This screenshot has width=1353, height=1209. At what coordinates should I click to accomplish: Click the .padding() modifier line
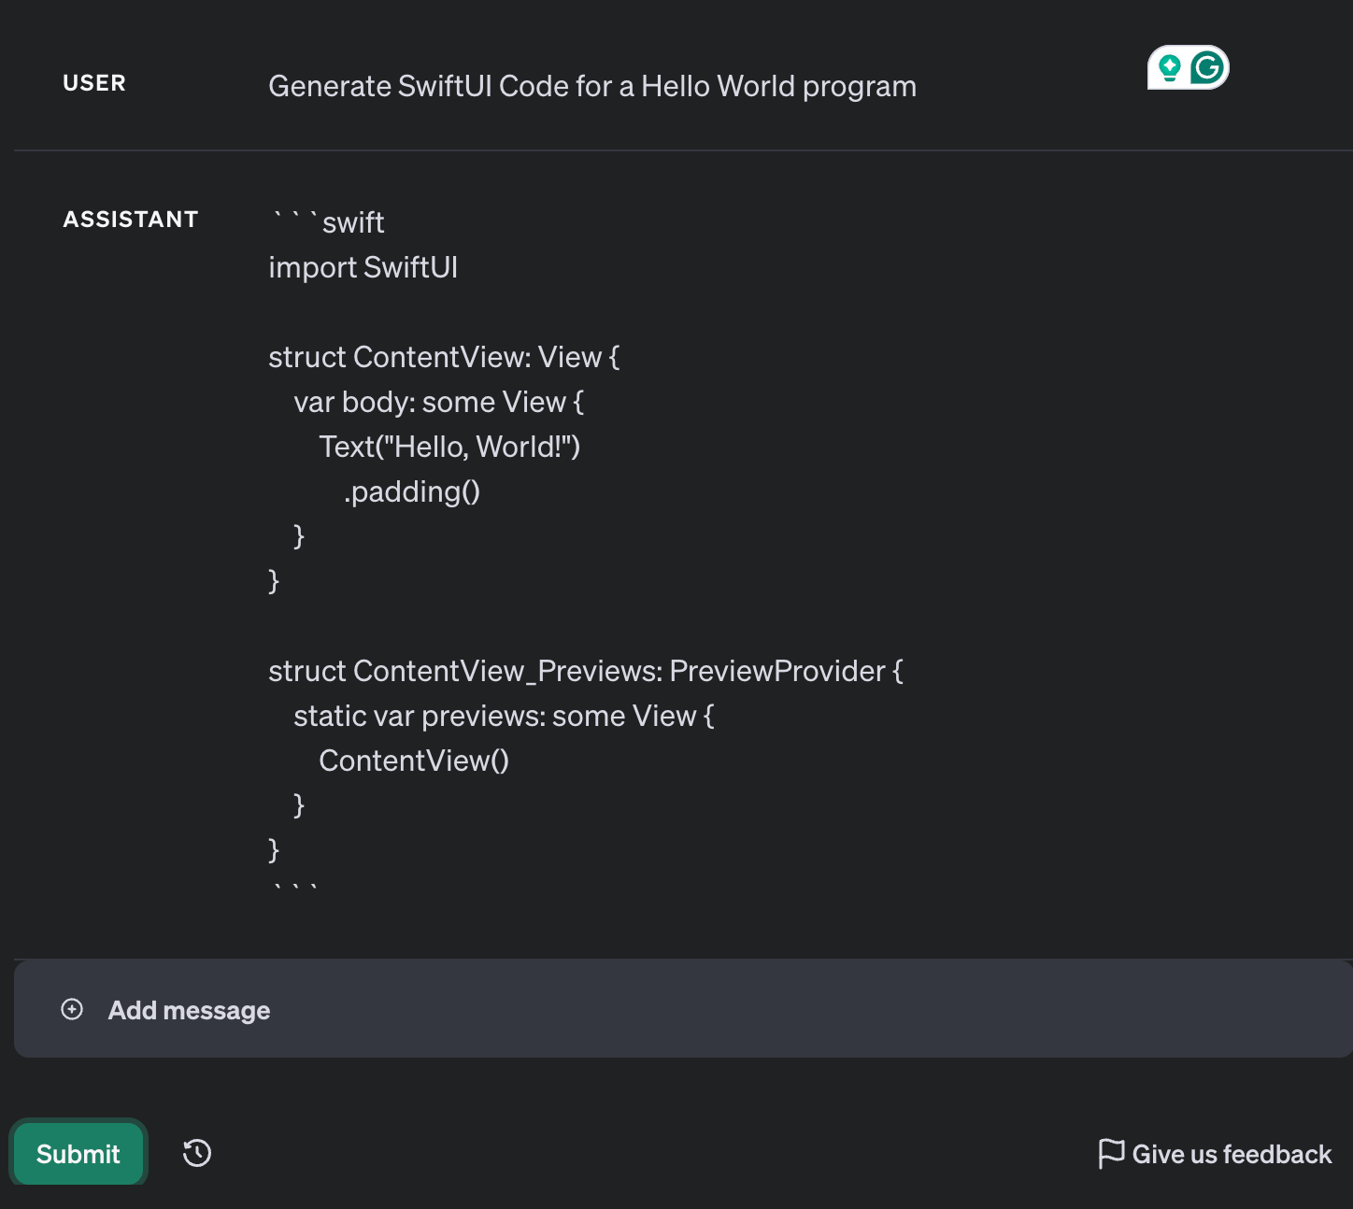point(412,491)
